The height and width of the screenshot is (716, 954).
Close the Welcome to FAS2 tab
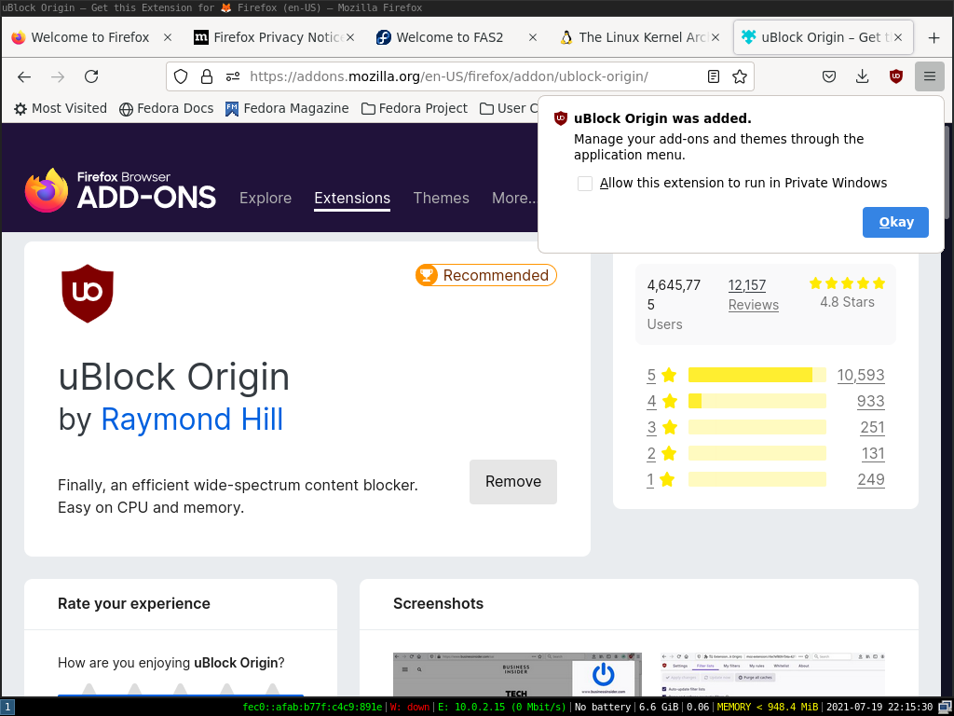532,37
